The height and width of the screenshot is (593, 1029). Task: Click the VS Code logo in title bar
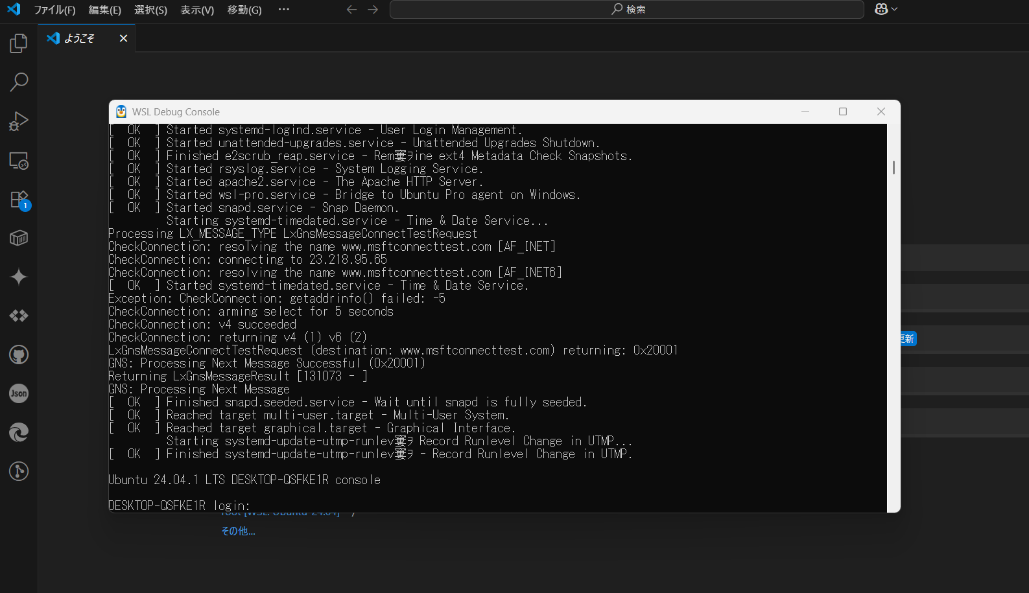pos(14,9)
